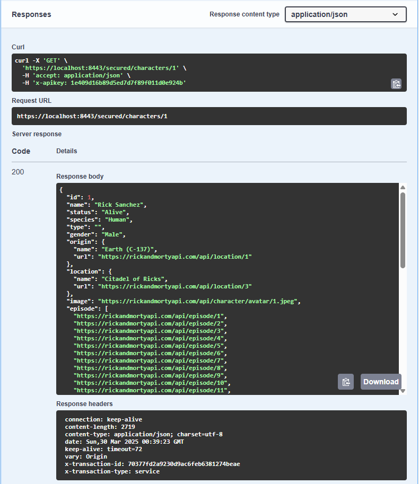Click the clipboard icon near the x-apikey header
This screenshot has height=484, width=419.
pos(396,84)
